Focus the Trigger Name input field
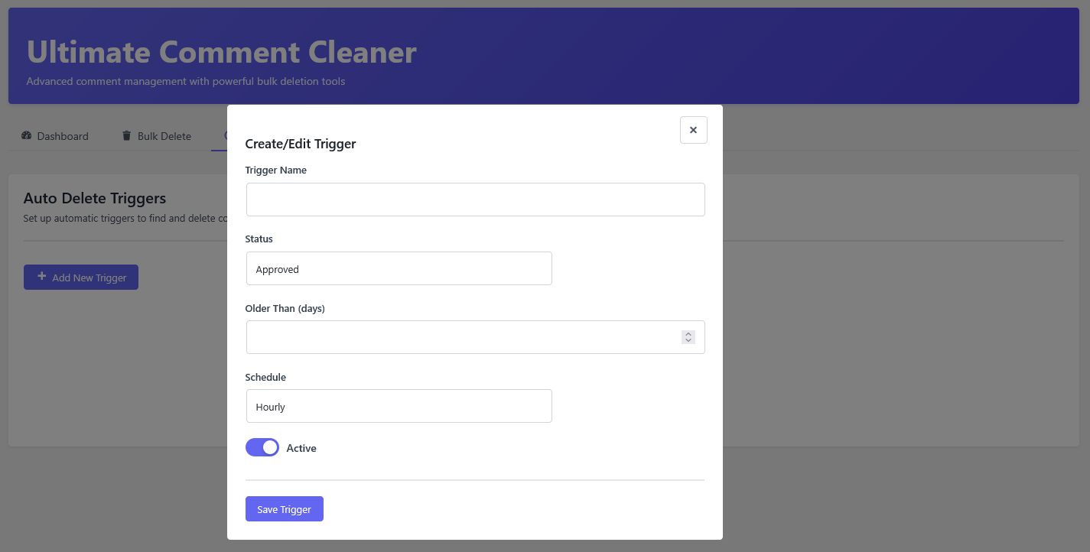1090x552 pixels. 474,199
